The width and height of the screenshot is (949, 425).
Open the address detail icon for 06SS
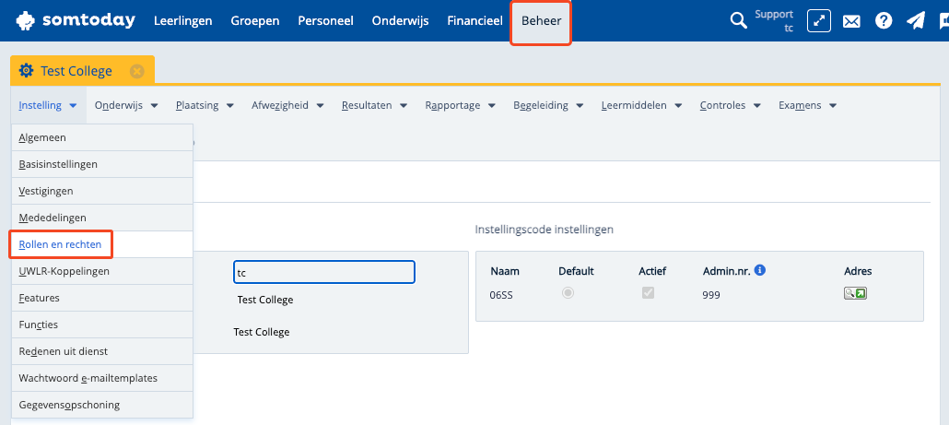coord(856,293)
